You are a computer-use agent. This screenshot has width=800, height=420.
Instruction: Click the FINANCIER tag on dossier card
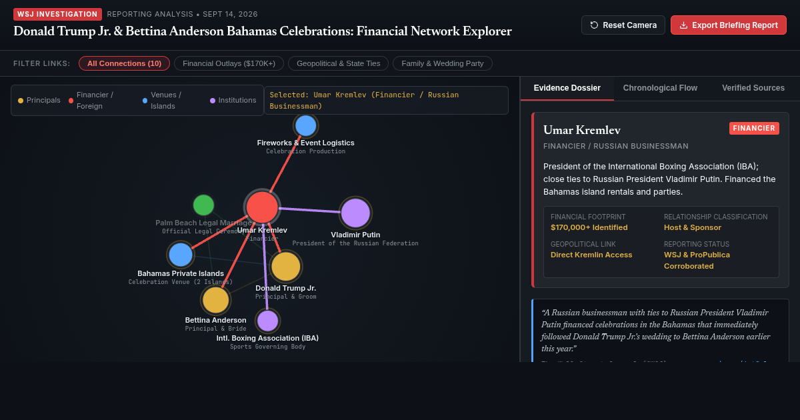pos(754,128)
